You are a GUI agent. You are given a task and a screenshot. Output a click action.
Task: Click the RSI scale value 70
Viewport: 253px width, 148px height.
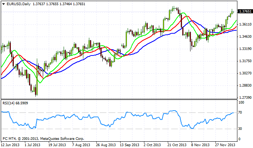click(240, 112)
